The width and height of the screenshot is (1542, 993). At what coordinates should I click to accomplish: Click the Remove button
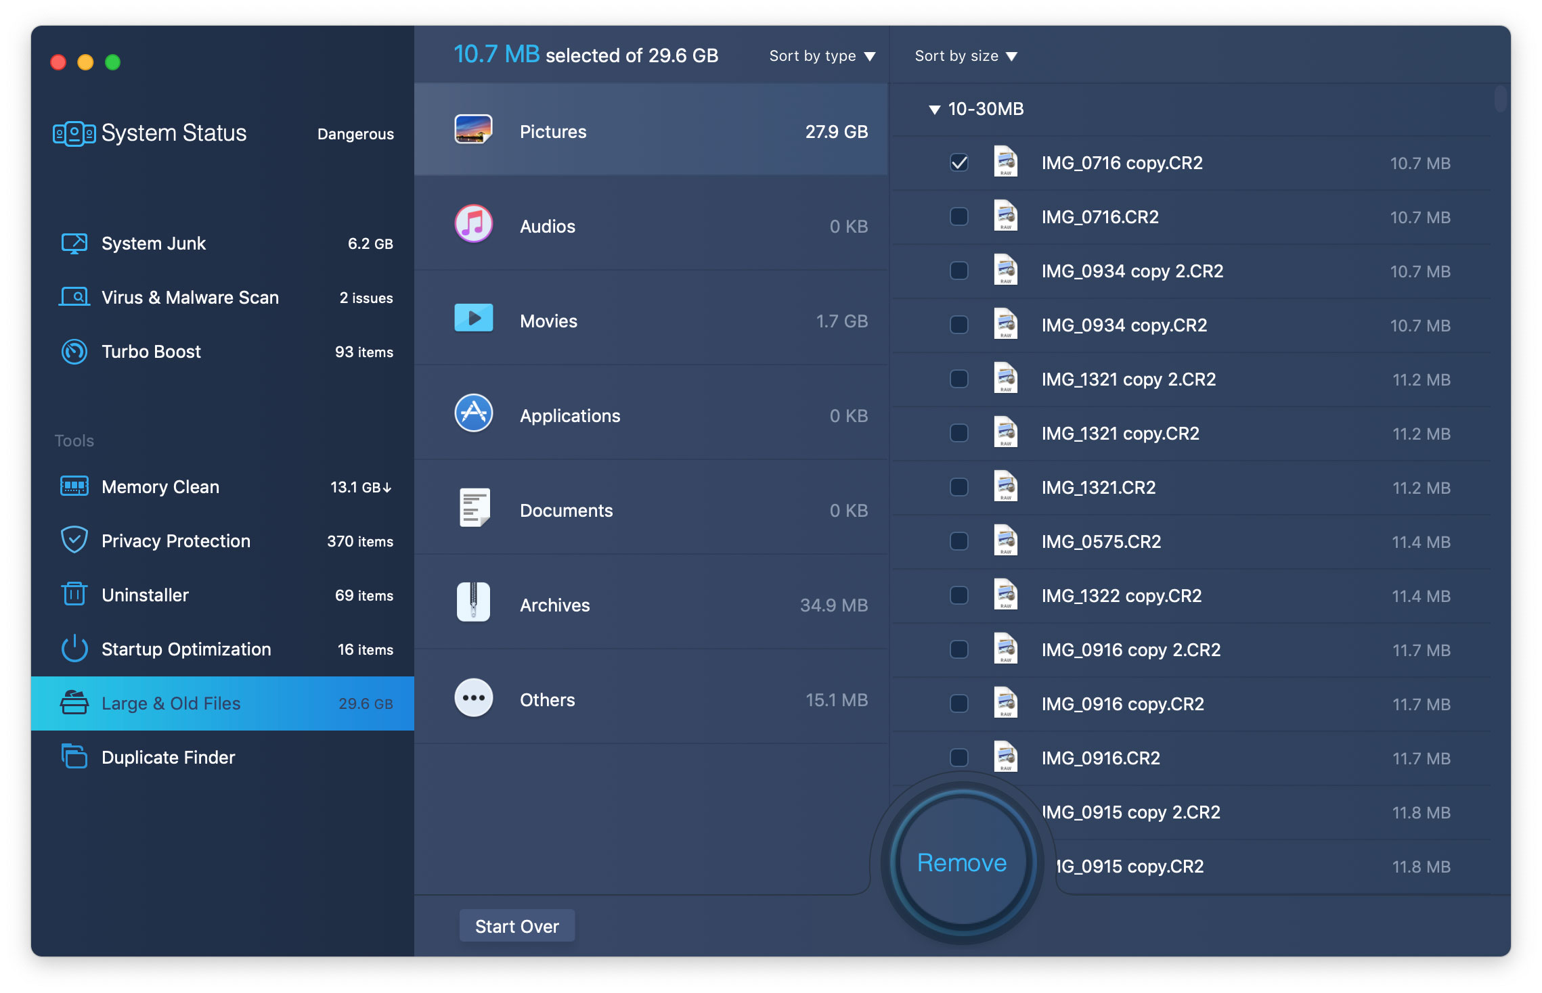[x=962, y=862]
